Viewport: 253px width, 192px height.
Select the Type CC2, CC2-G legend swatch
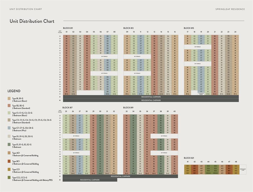pyautogui.click(x=9, y=178)
